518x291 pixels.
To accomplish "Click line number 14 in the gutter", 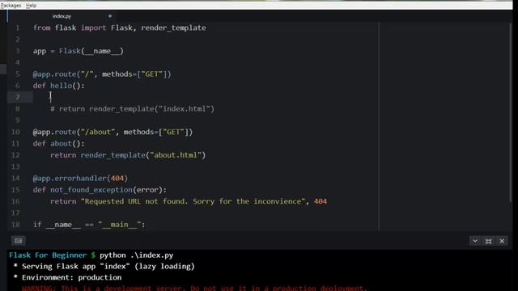I will tap(15, 178).
